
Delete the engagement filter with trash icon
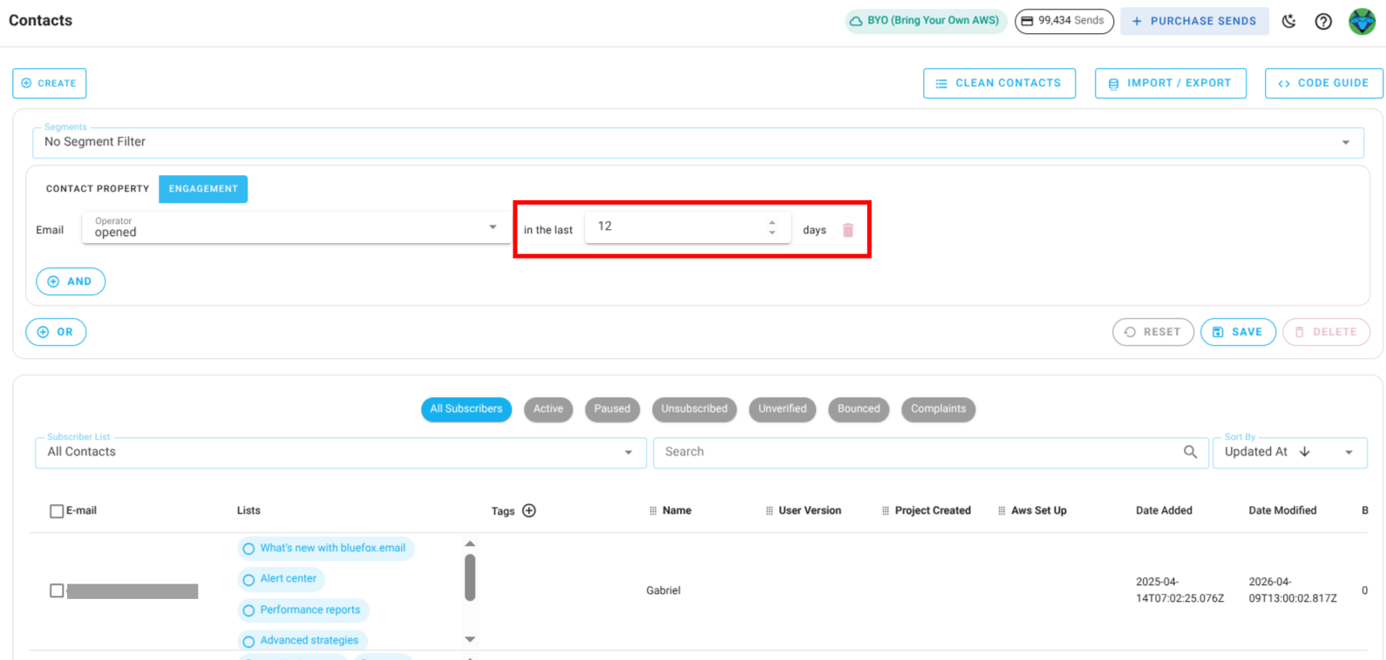pos(848,230)
